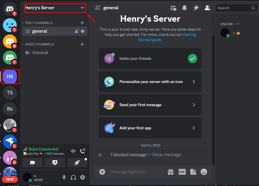259x186 pixels.
Task: Open the GIF picker
Action: (x=182, y=172)
